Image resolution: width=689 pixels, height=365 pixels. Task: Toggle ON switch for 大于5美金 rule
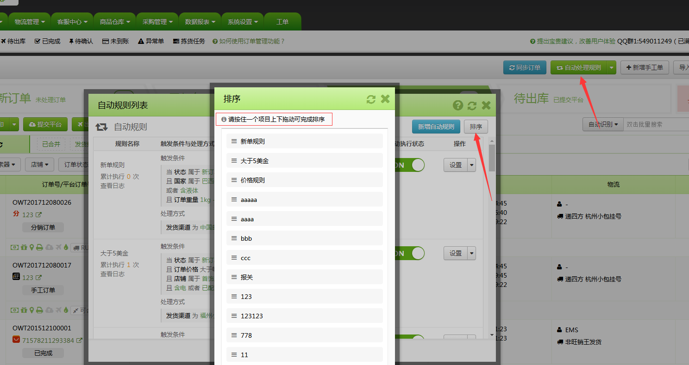pyautogui.click(x=409, y=253)
